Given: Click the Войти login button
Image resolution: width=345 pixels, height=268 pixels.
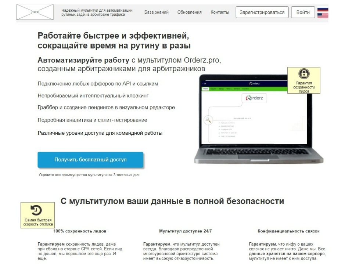Looking at the screenshot, I should pyautogui.click(x=303, y=12).
